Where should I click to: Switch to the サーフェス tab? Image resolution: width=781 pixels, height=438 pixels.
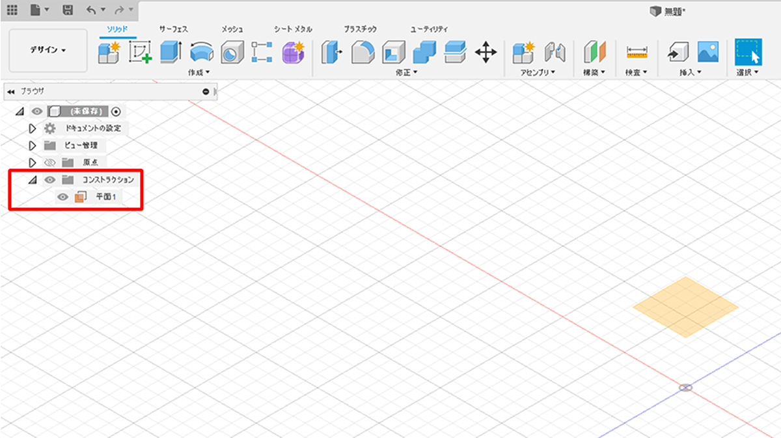(x=174, y=29)
